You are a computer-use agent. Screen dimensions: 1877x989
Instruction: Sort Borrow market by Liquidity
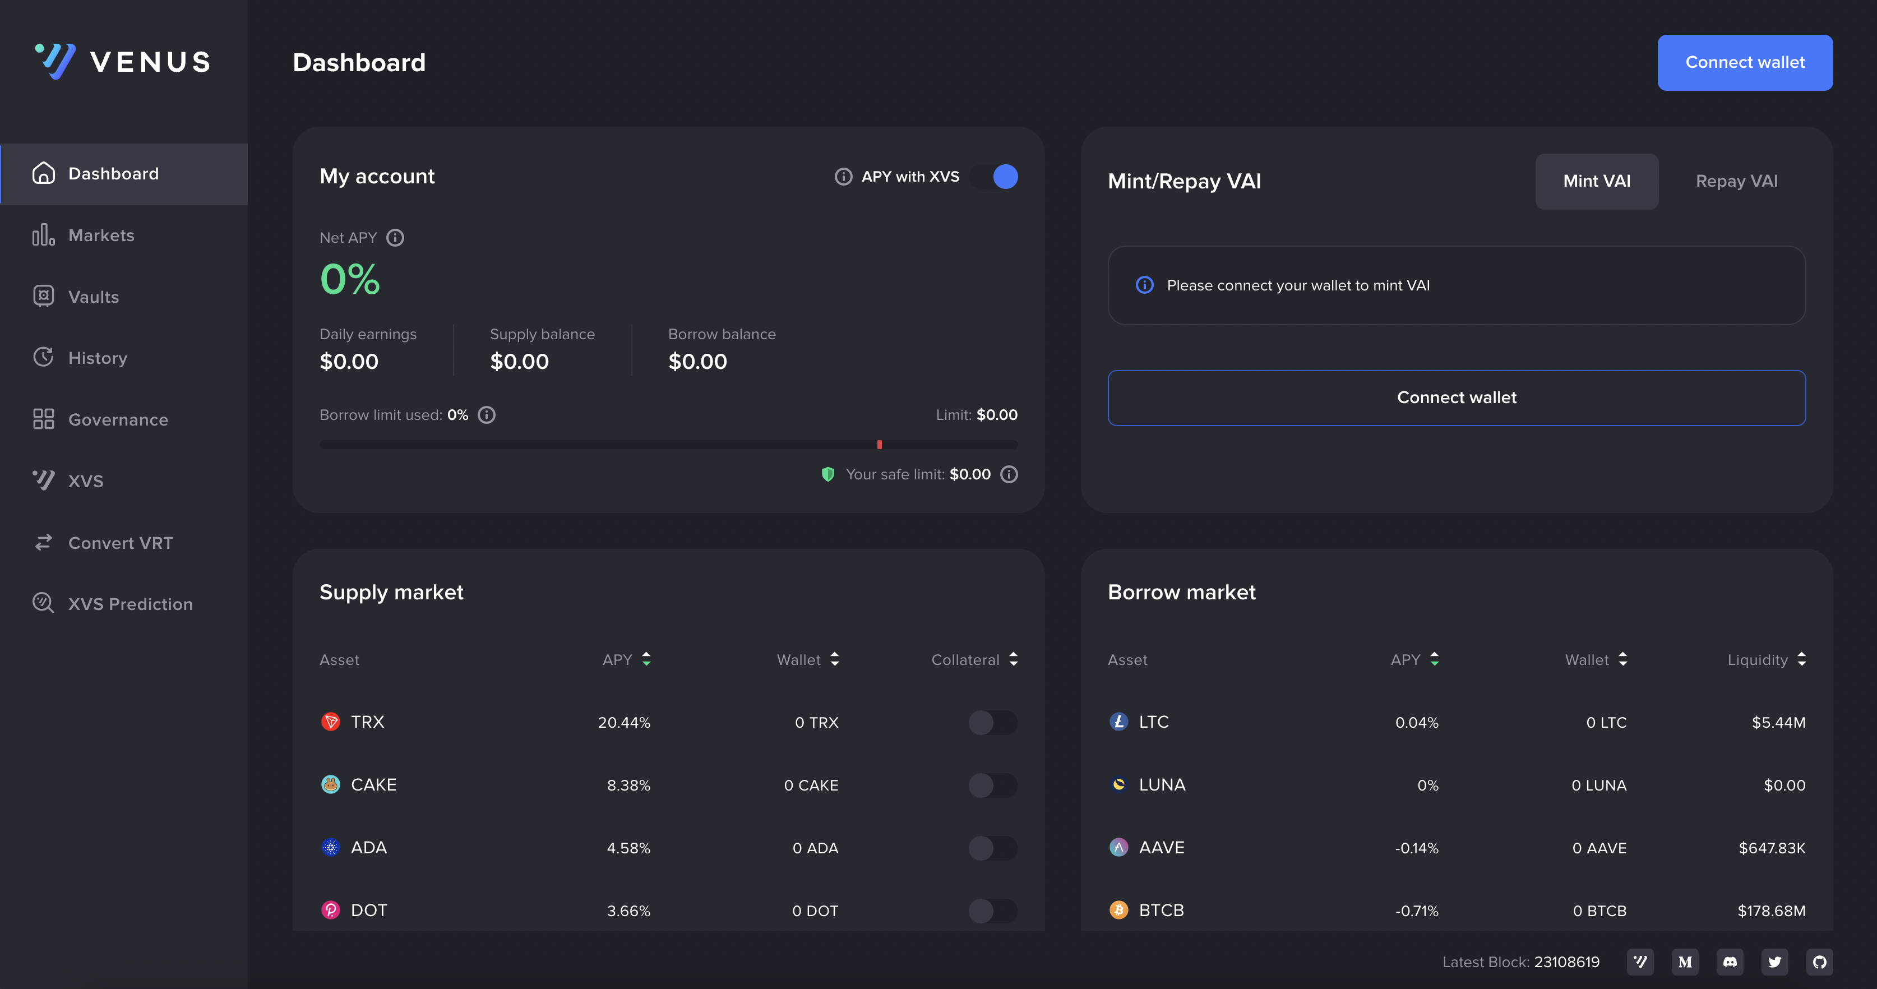coord(1767,659)
